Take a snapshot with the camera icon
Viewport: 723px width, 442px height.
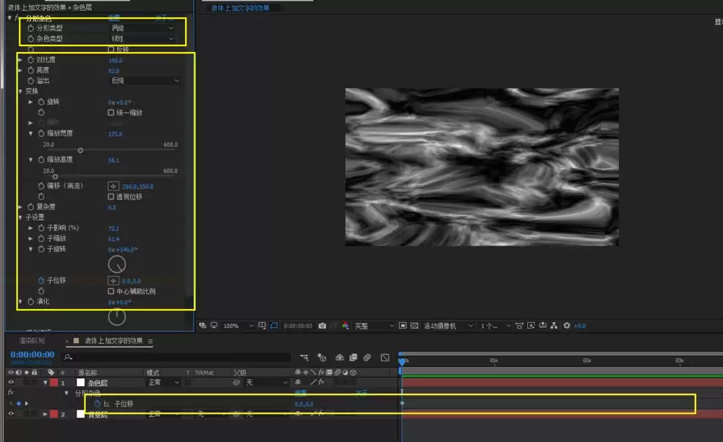point(322,326)
